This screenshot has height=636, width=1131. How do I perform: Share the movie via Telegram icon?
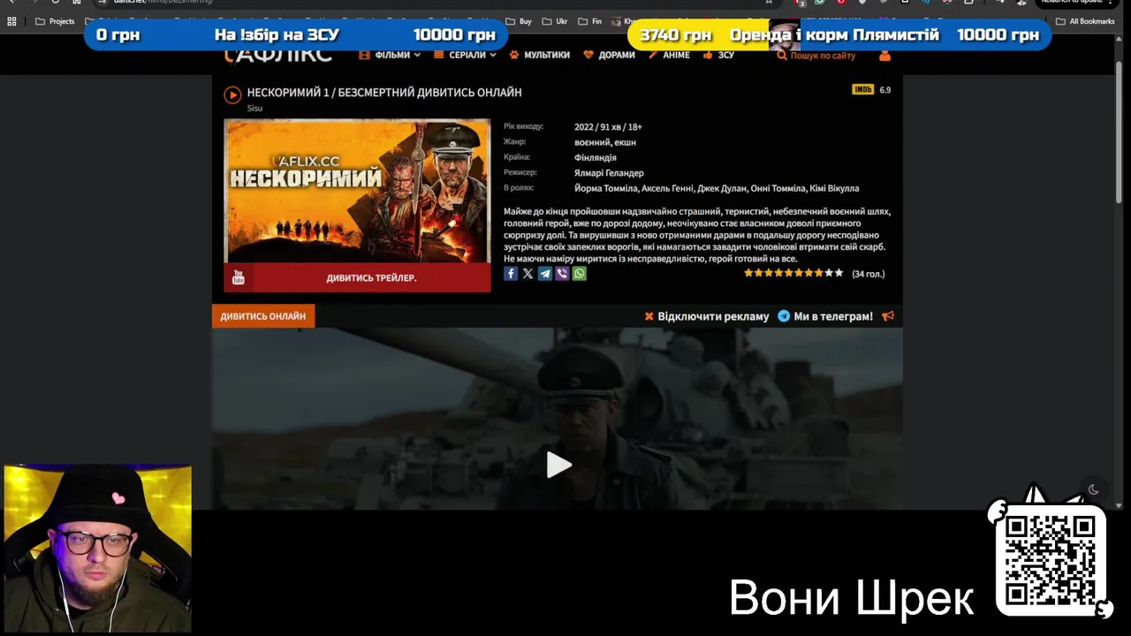[545, 274]
